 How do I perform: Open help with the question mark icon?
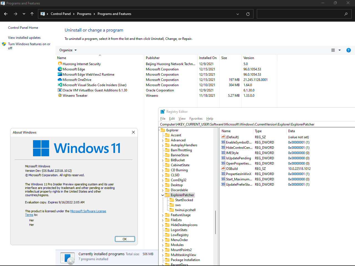click(x=349, y=50)
